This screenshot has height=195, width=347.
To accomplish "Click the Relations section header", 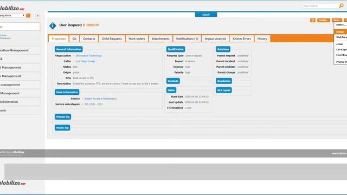I will coord(223,49).
